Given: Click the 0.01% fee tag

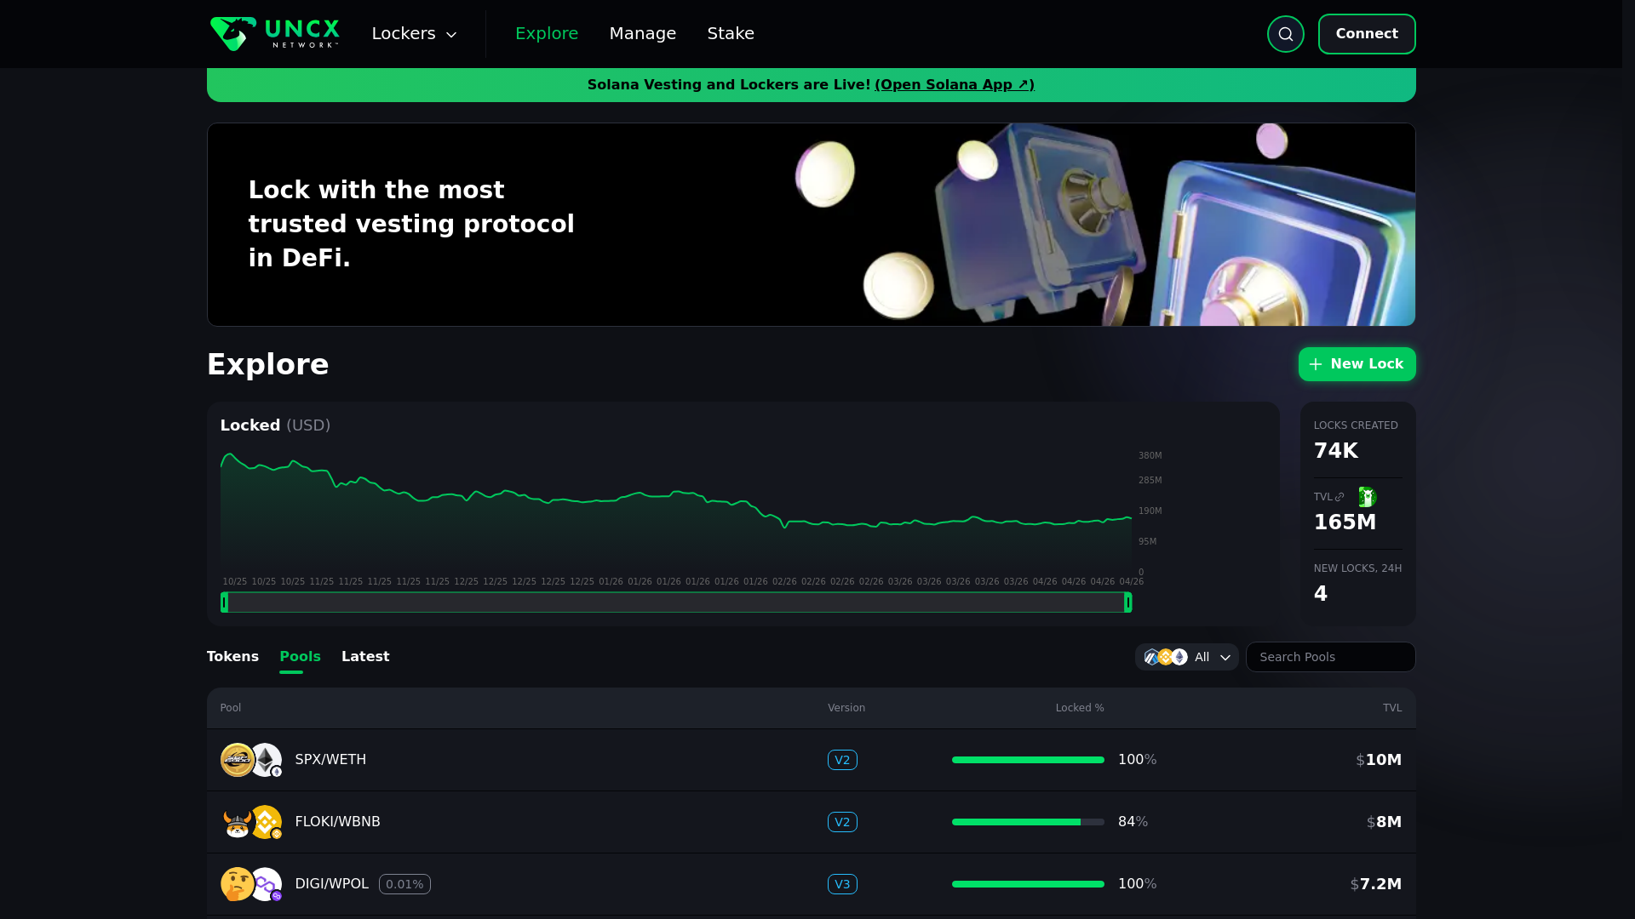Looking at the screenshot, I should (x=404, y=884).
